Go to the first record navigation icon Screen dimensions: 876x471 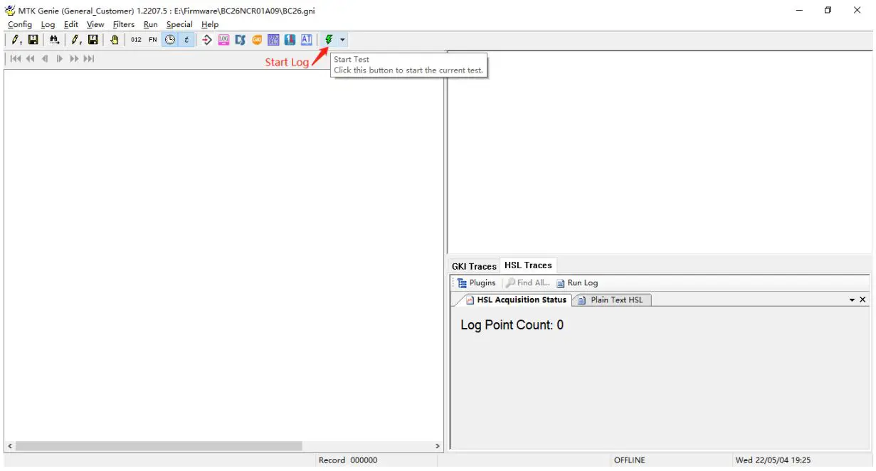[x=15, y=58]
